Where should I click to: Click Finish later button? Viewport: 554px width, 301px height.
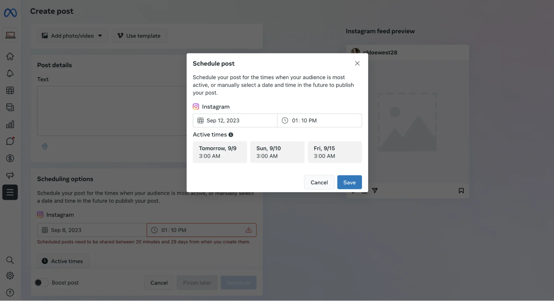pyautogui.click(x=197, y=282)
